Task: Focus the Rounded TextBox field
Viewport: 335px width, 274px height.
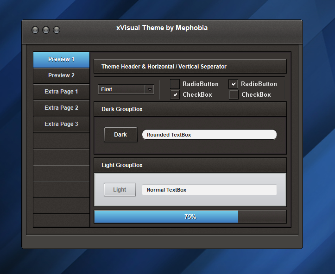Action: 209,135
